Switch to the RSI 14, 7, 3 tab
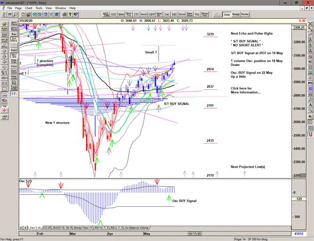 (x=101, y=228)
